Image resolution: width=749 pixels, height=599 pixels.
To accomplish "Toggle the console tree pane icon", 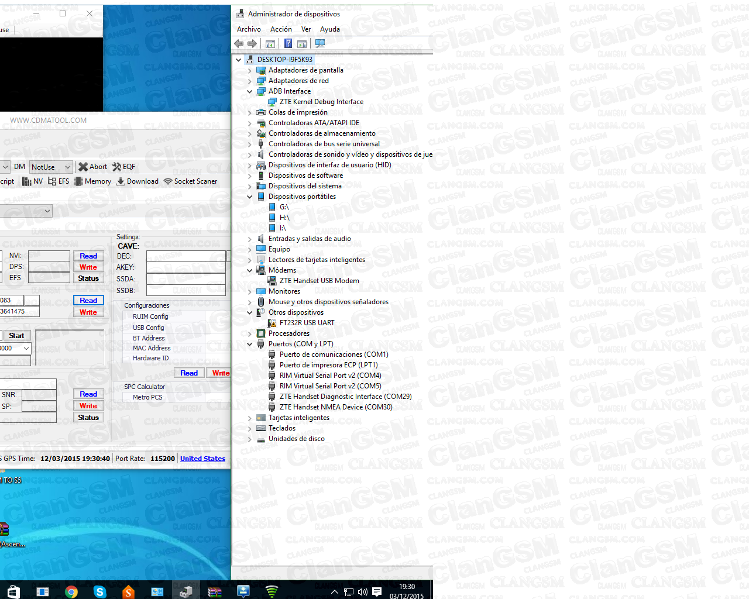I will tap(270, 44).
